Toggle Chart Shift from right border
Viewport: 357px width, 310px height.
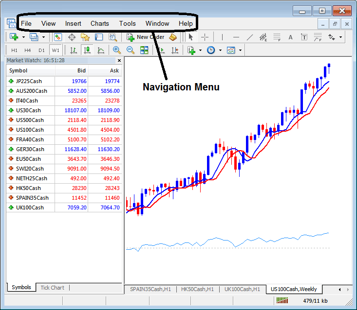pos(175,50)
